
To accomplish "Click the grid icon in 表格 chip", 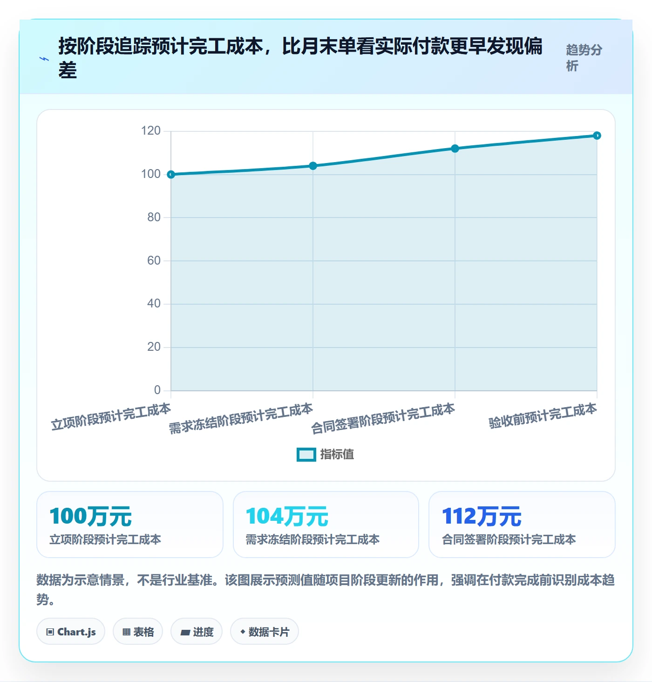I will coord(126,632).
